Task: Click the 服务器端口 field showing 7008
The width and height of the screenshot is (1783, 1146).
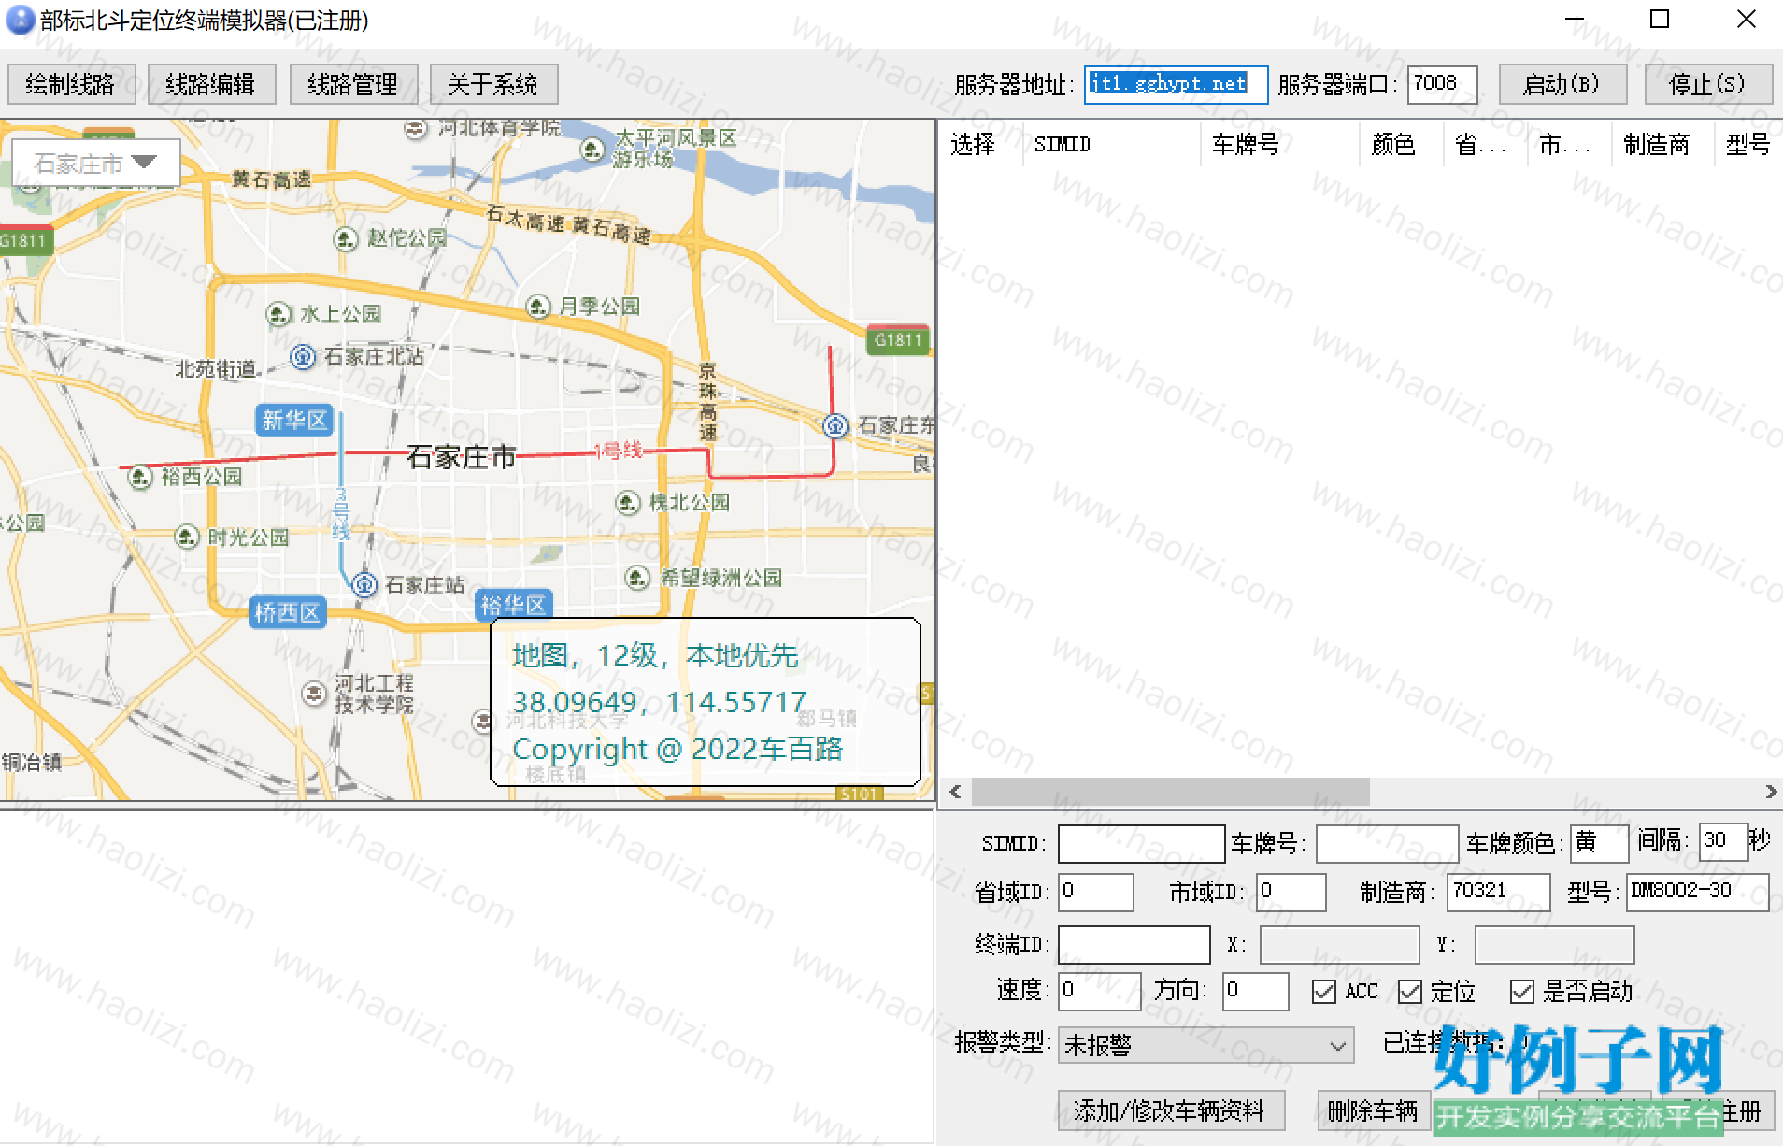Action: 1442,84
